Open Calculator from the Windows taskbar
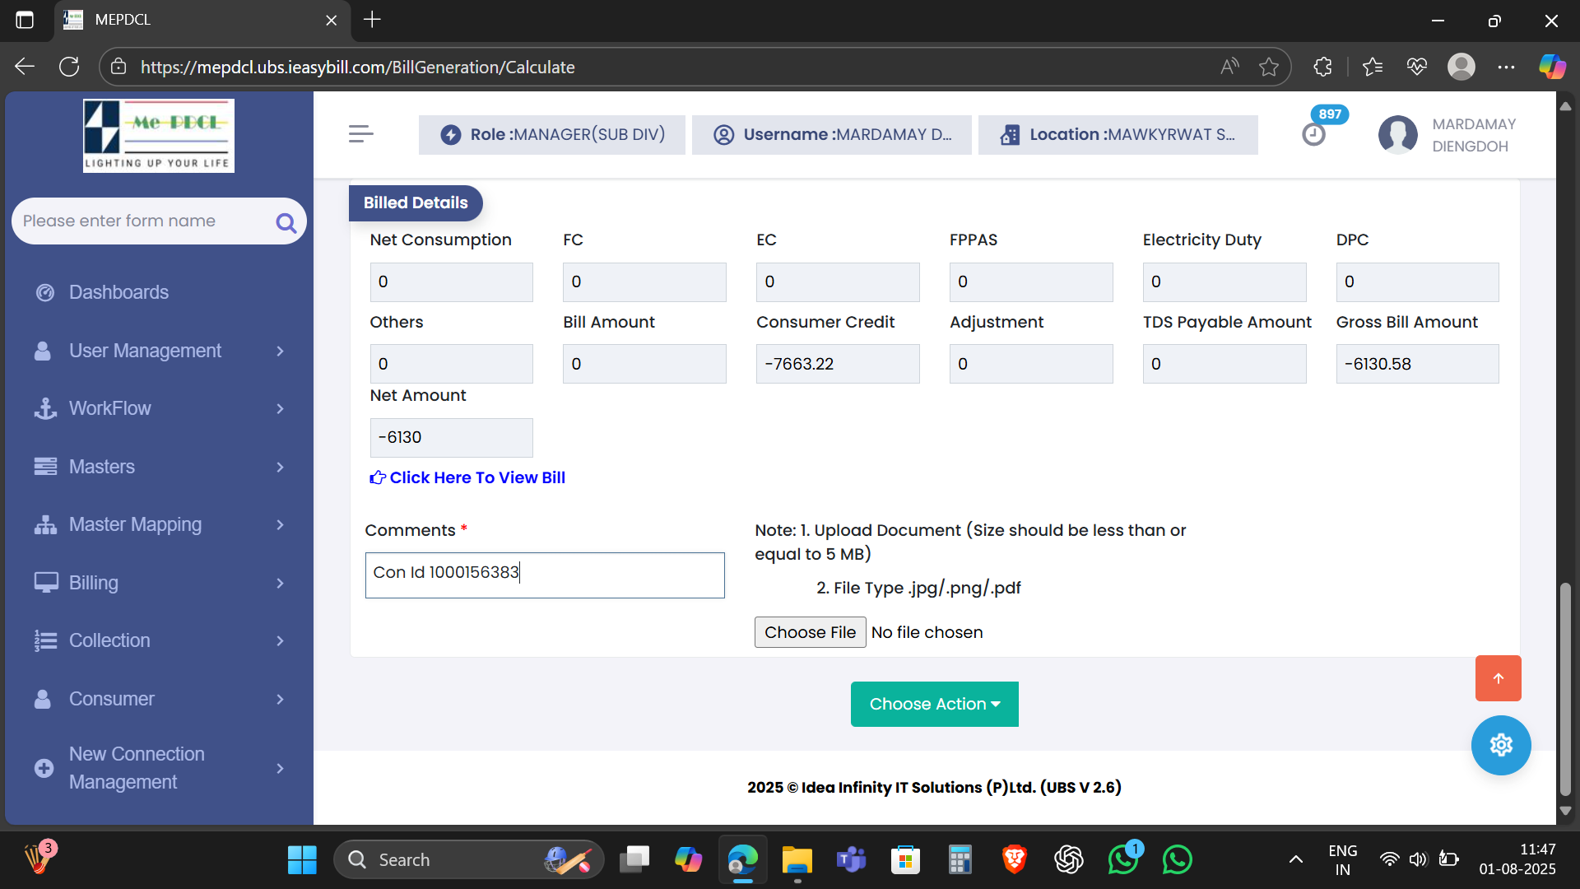The height and width of the screenshot is (889, 1580). tap(960, 860)
